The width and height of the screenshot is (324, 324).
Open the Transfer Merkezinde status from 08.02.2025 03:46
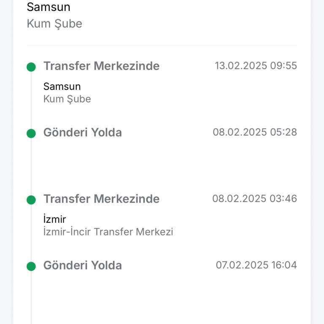(x=101, y=199)
